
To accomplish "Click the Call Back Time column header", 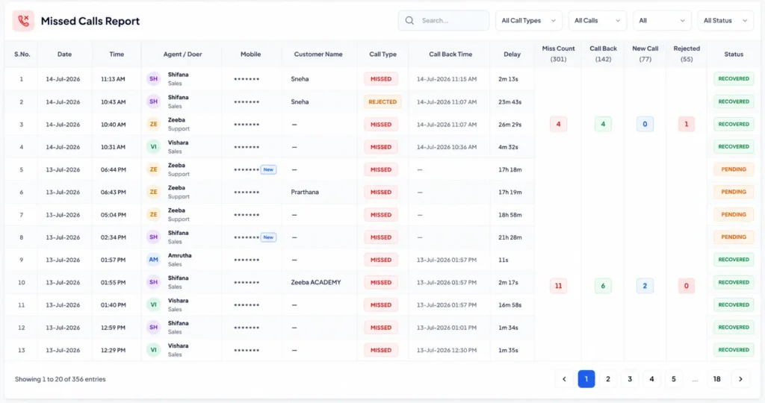I will pos(450,54).
